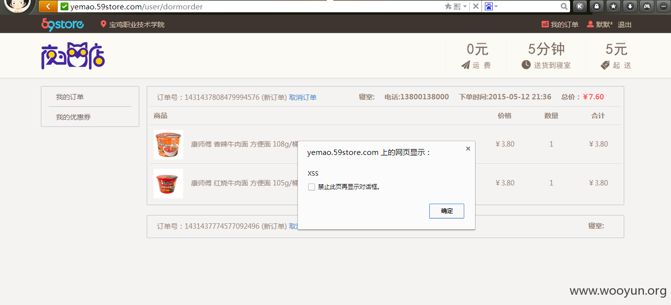Click the downloads arrow toolbar button

click(x=630, y=6)
